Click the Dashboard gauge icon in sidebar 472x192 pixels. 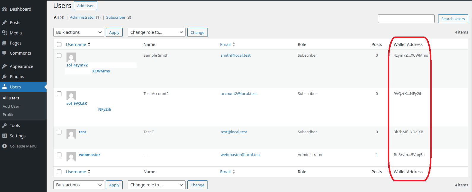pos(4,9)
